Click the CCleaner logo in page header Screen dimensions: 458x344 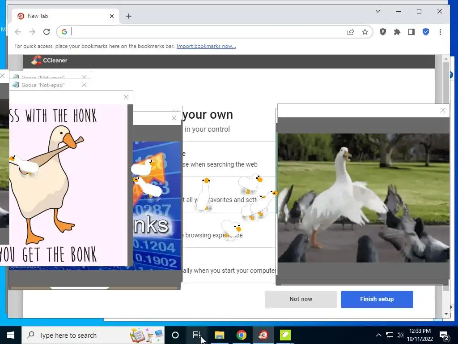click(49, 60)
